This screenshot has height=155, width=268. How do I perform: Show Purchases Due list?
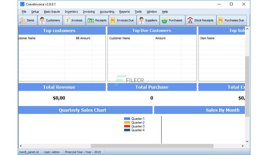pos(231,20)
